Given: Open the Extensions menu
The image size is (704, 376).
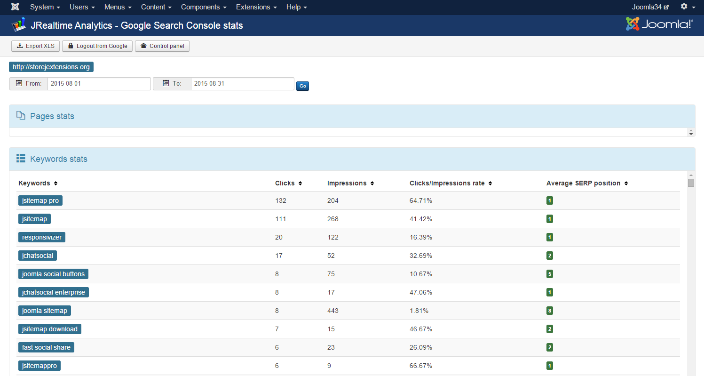Looking at the screenshot, I should (256, 7).
